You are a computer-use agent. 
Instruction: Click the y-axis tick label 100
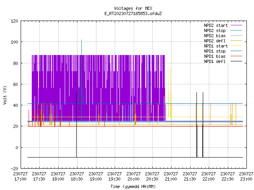[14, 42]
